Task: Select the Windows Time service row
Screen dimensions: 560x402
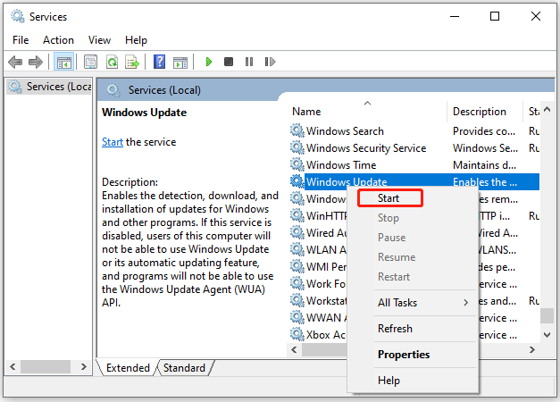Action: pos(414,164)
